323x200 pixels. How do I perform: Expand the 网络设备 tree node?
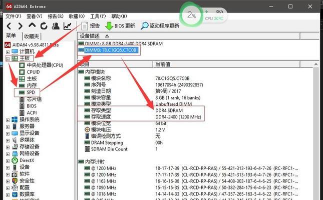point(8,154)
